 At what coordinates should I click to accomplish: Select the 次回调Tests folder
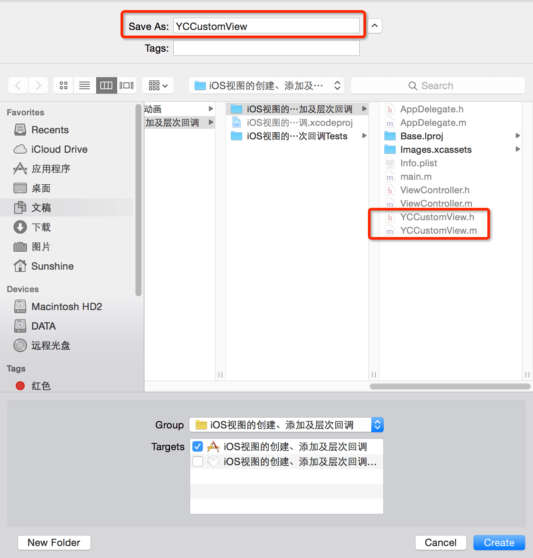pyautogui.click(x=297, y=136)
